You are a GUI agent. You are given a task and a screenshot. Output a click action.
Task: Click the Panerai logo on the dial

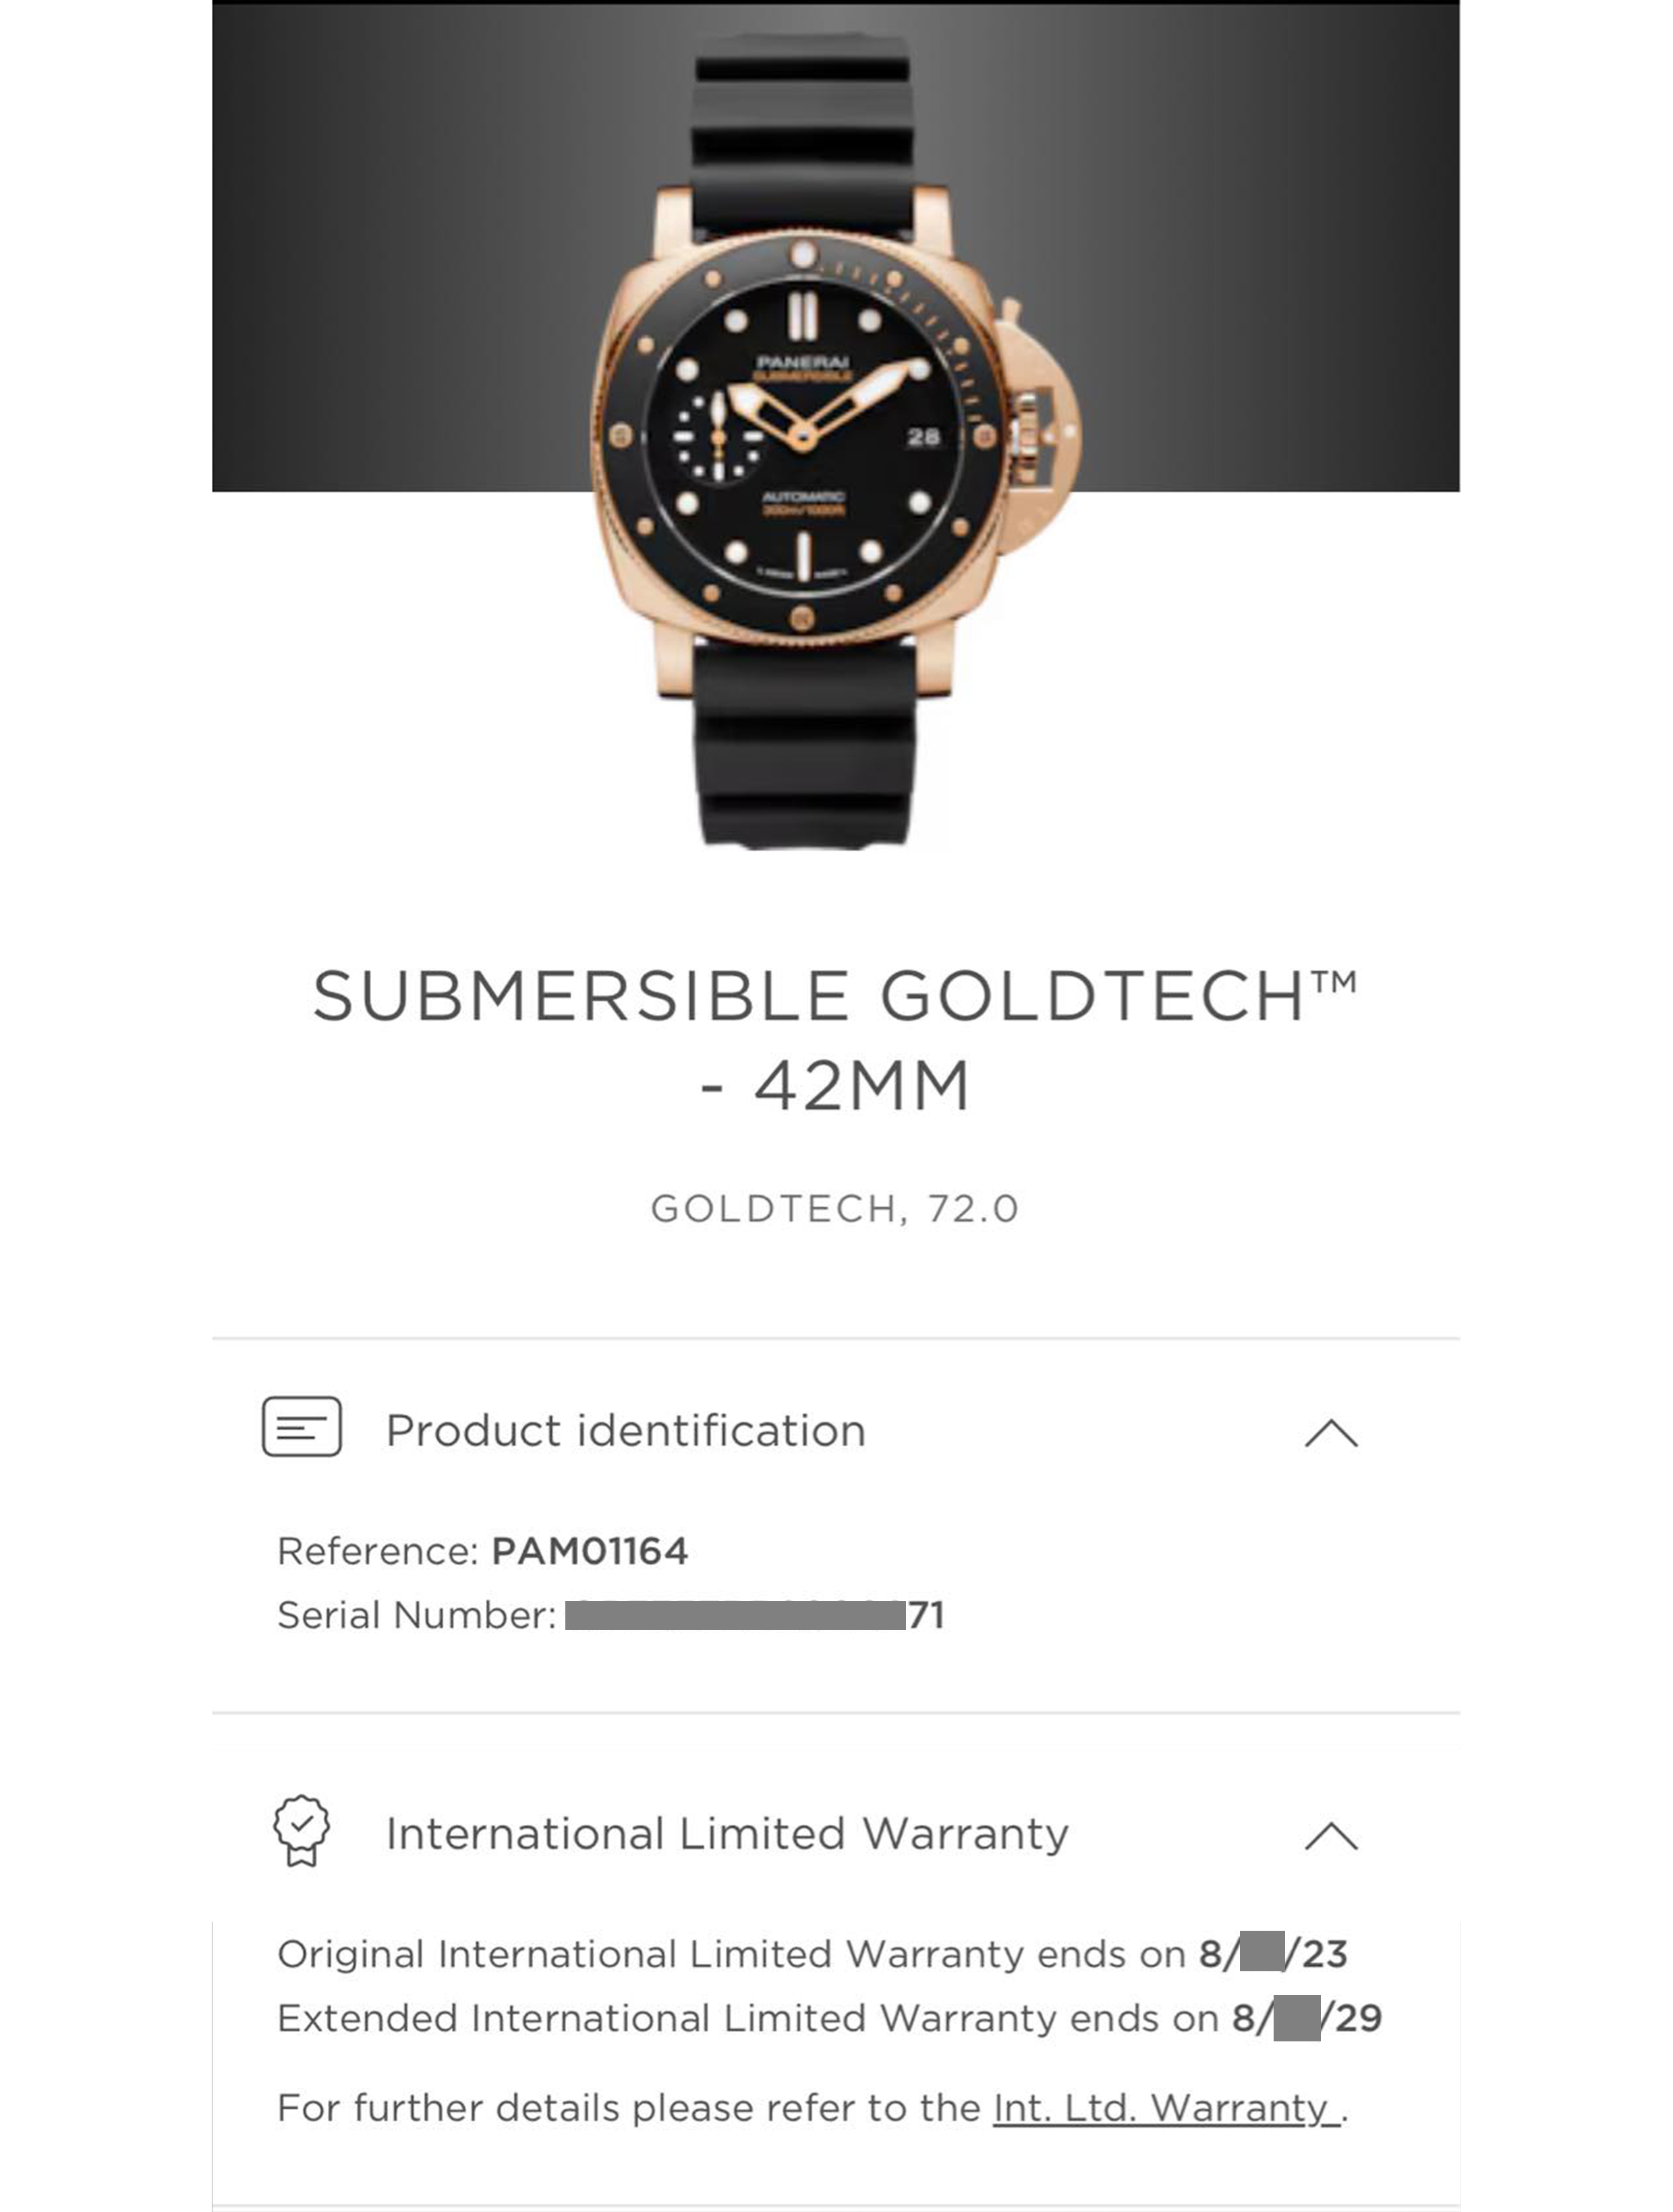(x=803, y=362)
